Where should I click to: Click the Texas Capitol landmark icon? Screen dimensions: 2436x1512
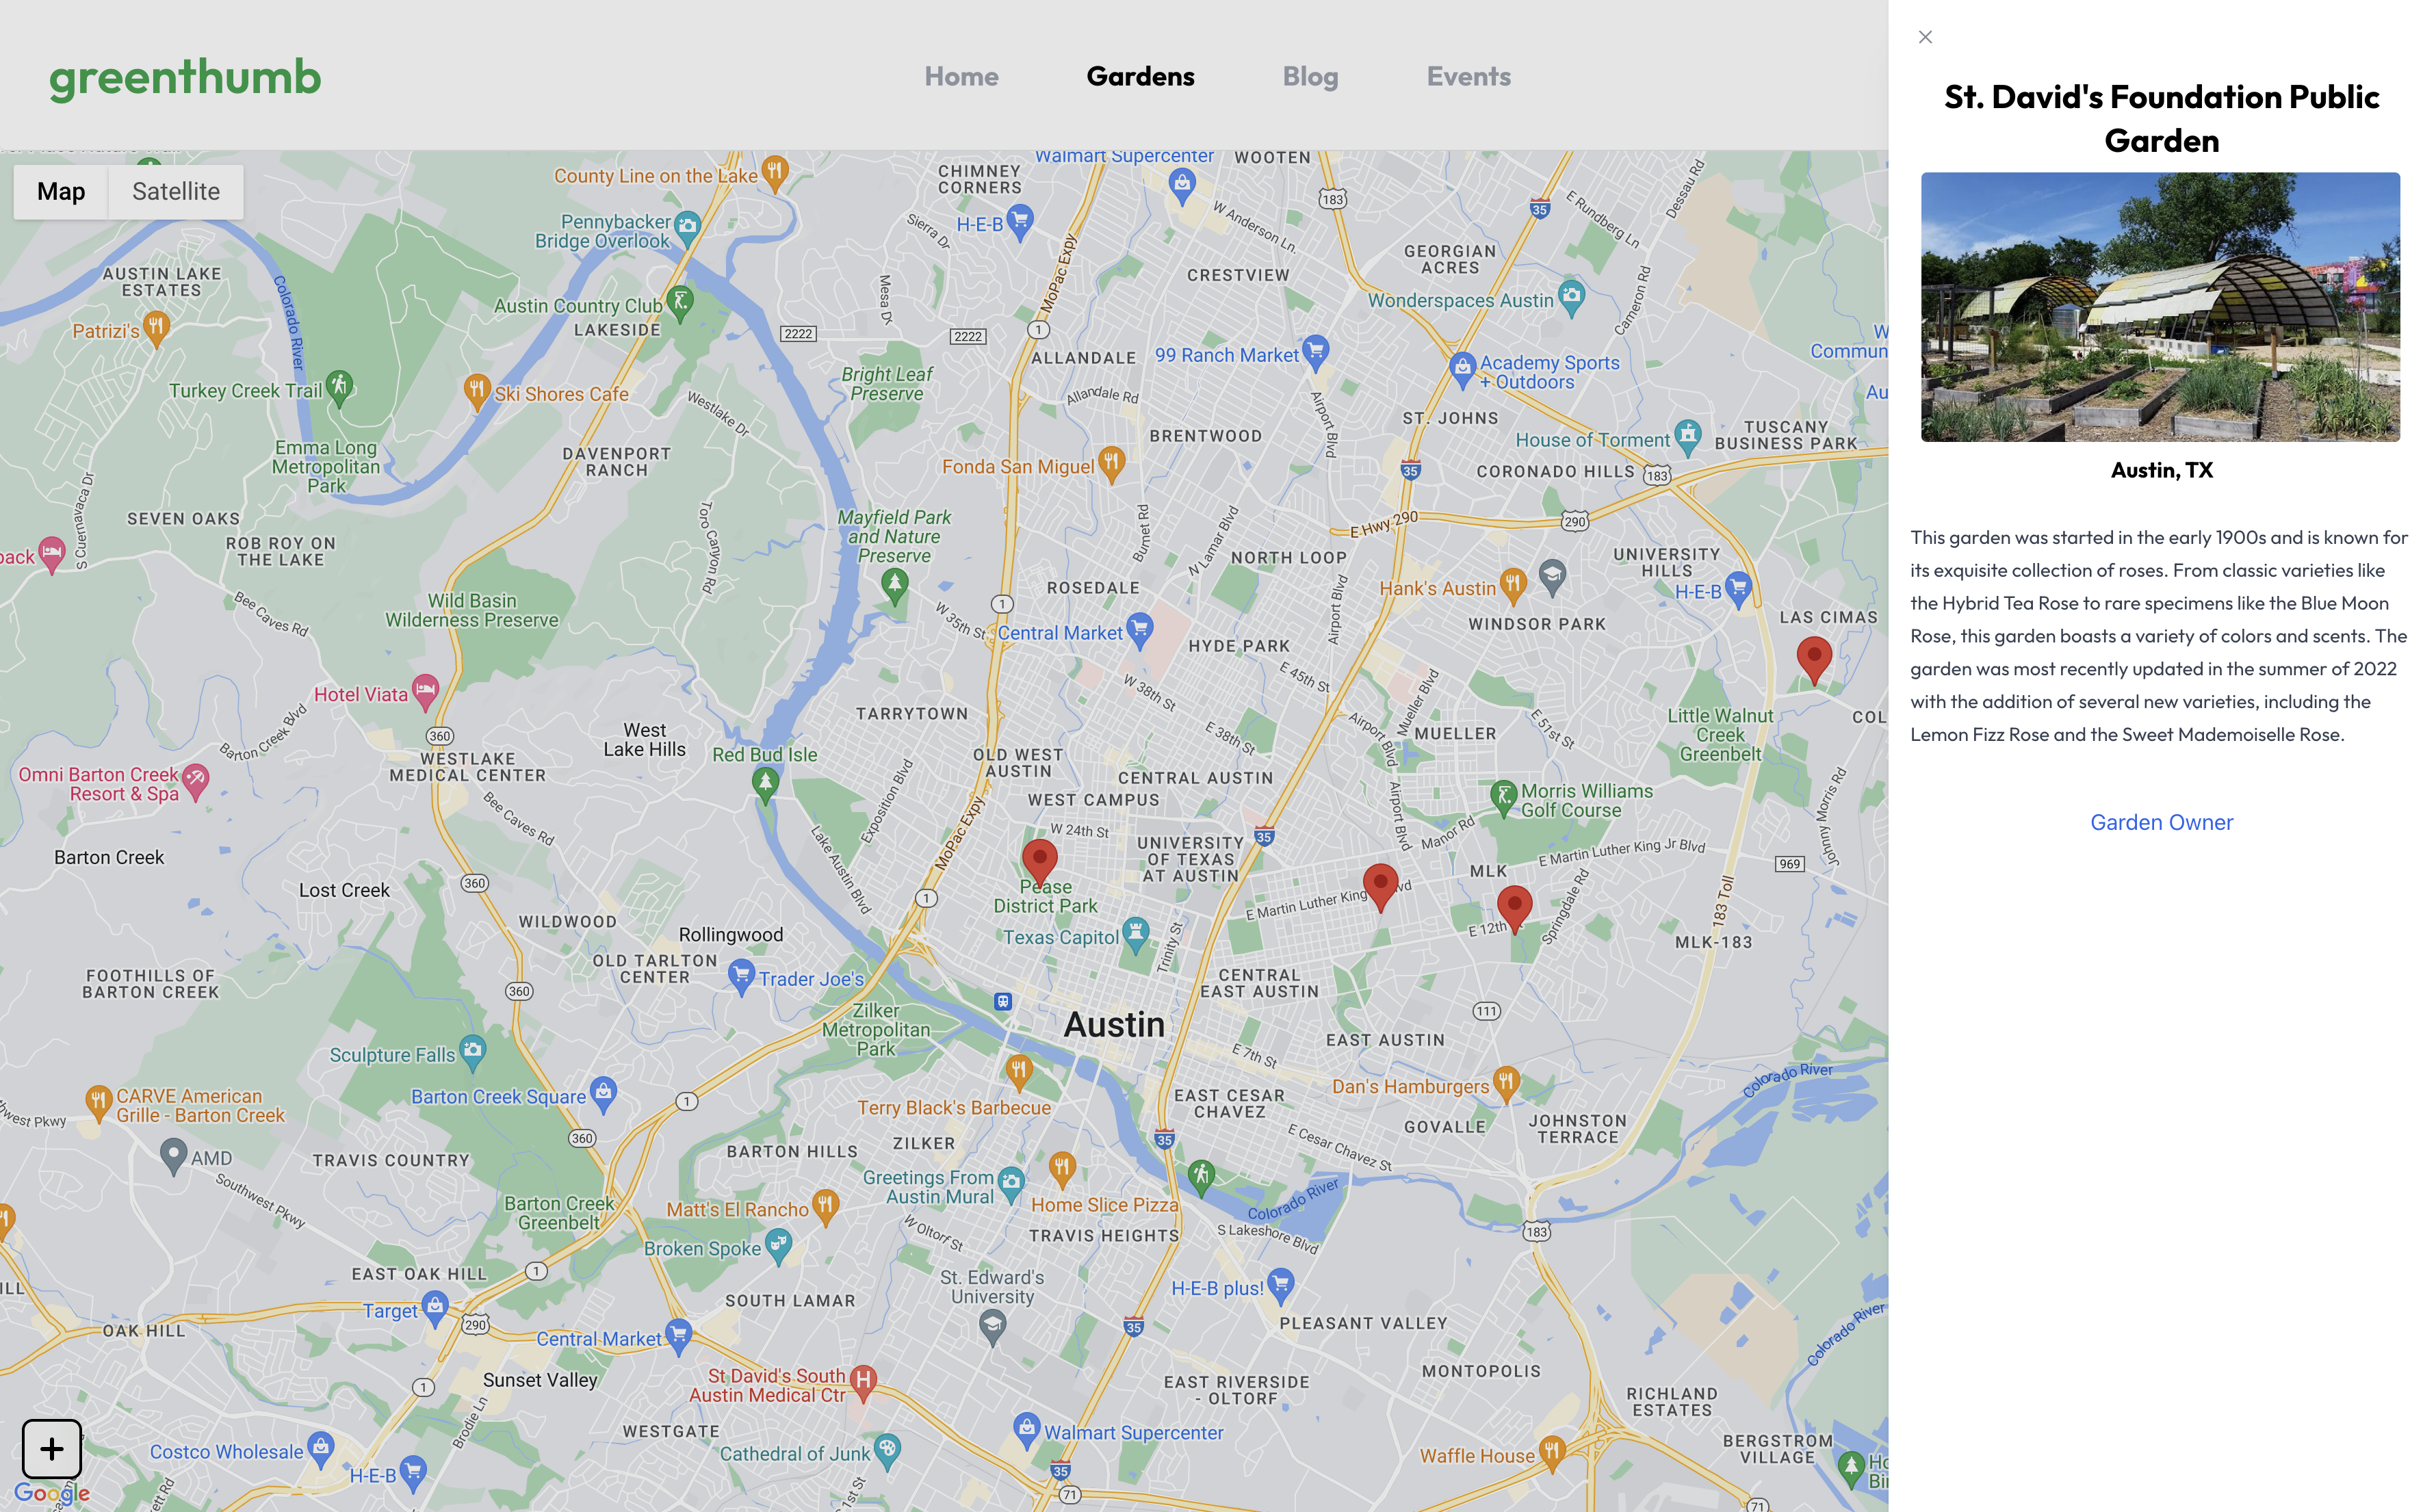[x=1136, y=935]
